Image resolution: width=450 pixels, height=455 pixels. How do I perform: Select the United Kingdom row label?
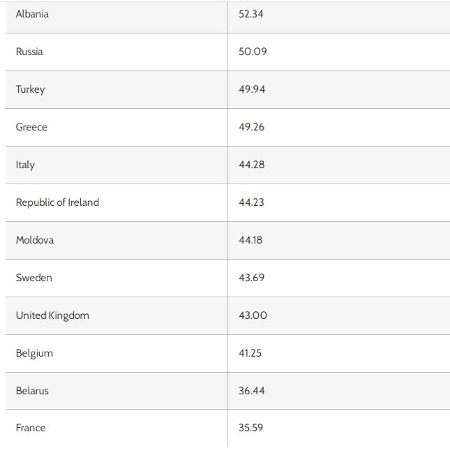coord(52,315)
